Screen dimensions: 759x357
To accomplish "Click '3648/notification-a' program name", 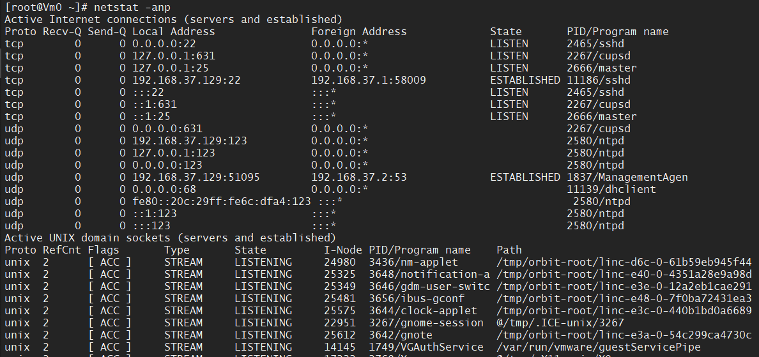I will [x=429, y=274].
